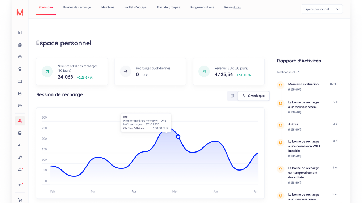Open the connexion WIFI instable activity entry
The height and width of the screenshot is (203, 362).
pos(307,149)
